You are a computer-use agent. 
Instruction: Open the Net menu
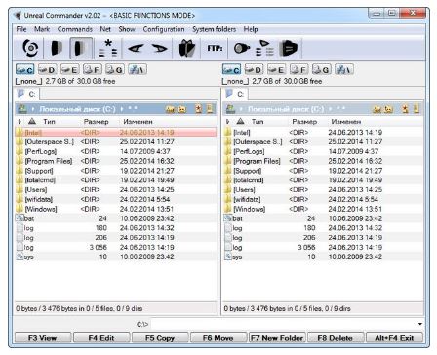pyautogui.click(x=105, y=29)
